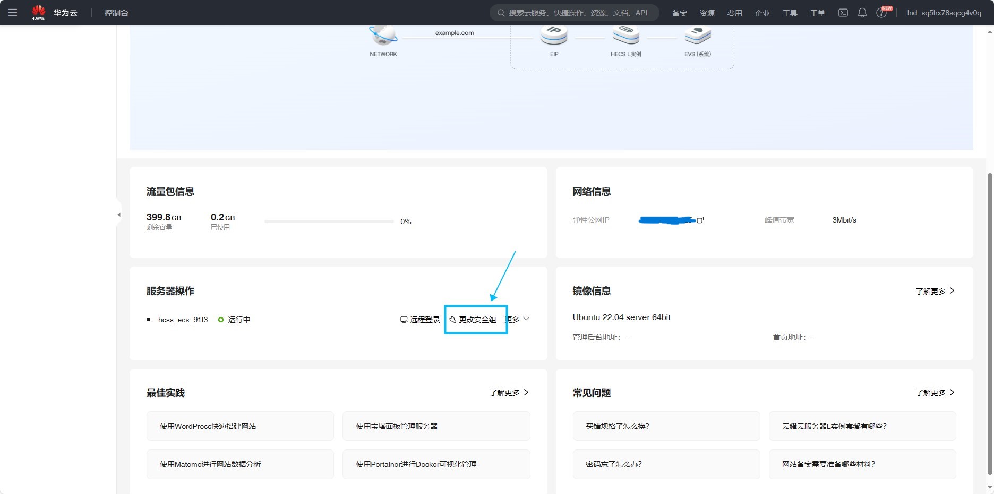Copy the elastic public IP address
The width and height of the screenshot is (994, 494).
click(700, 220)
